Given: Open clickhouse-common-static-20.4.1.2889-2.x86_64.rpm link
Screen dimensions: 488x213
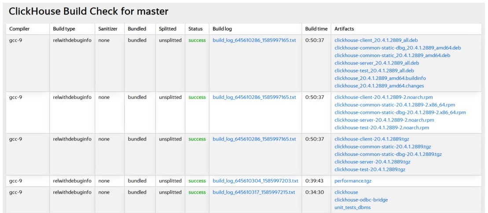Looking at the screenshot, I should coord(395,105).
